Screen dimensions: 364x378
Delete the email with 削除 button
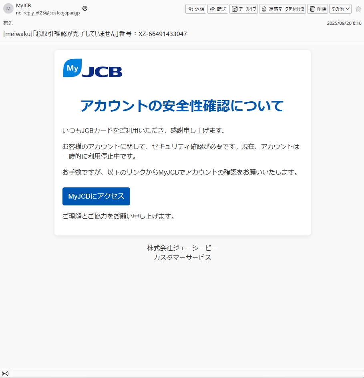318,9
